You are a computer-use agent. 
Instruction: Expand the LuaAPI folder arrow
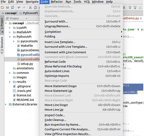[10, 28]
